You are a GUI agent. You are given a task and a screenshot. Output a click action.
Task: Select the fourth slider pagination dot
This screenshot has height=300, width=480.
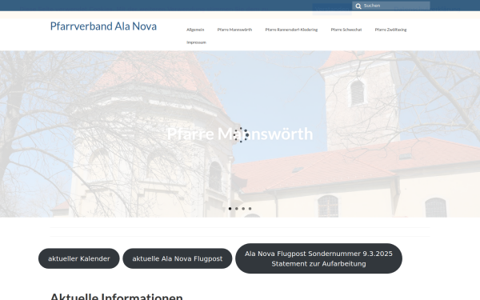[x=250, y=209]
